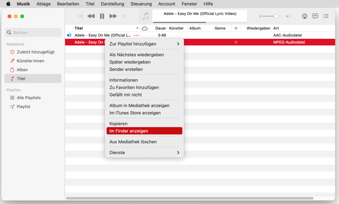
Task: Click the rewind previous track button
Action: (91, 16)
